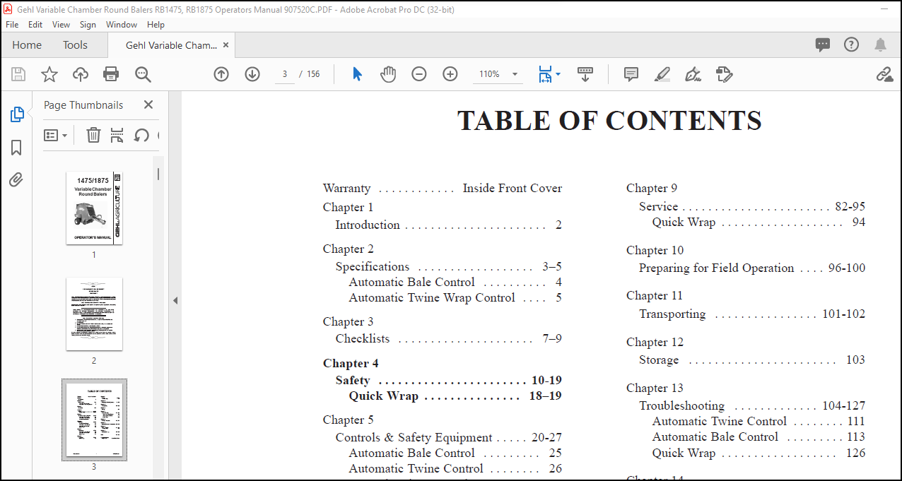Select the page 3 thumbnail
This screenshot has width=902, height=481.
tap(94, 420)
